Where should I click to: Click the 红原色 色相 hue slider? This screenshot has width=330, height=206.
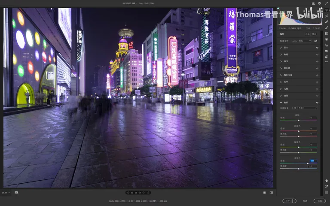[x=299, y=131]
